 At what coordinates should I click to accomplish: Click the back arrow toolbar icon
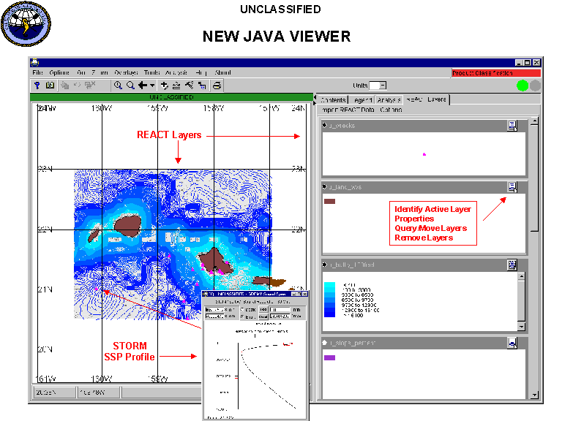142,86
